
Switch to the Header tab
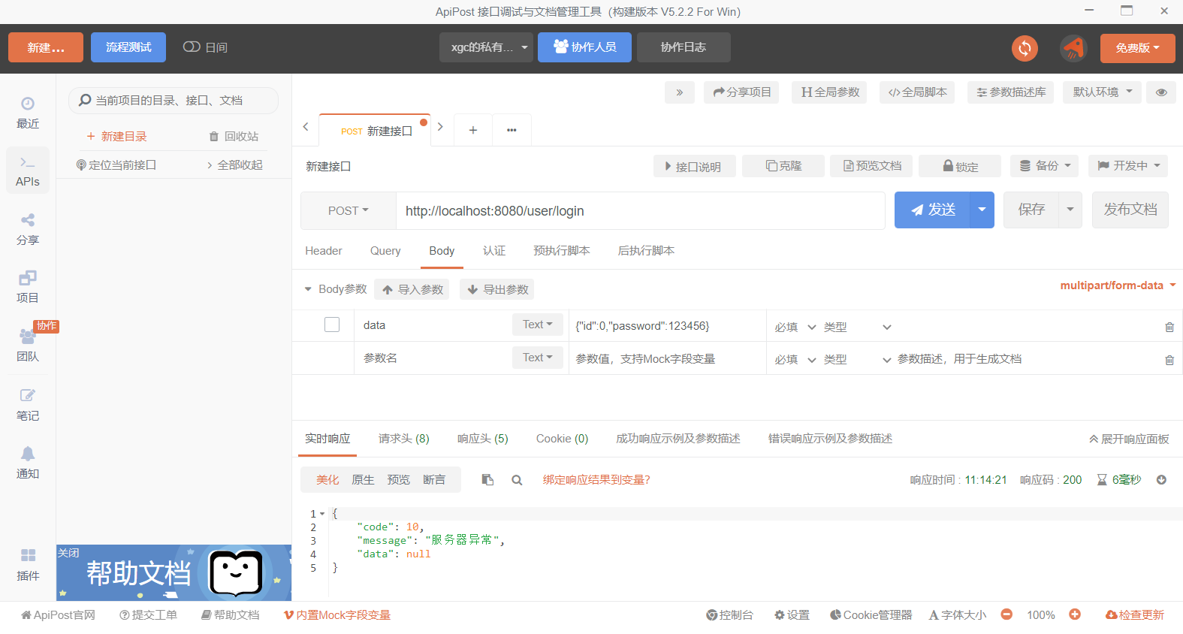point(324,251)
